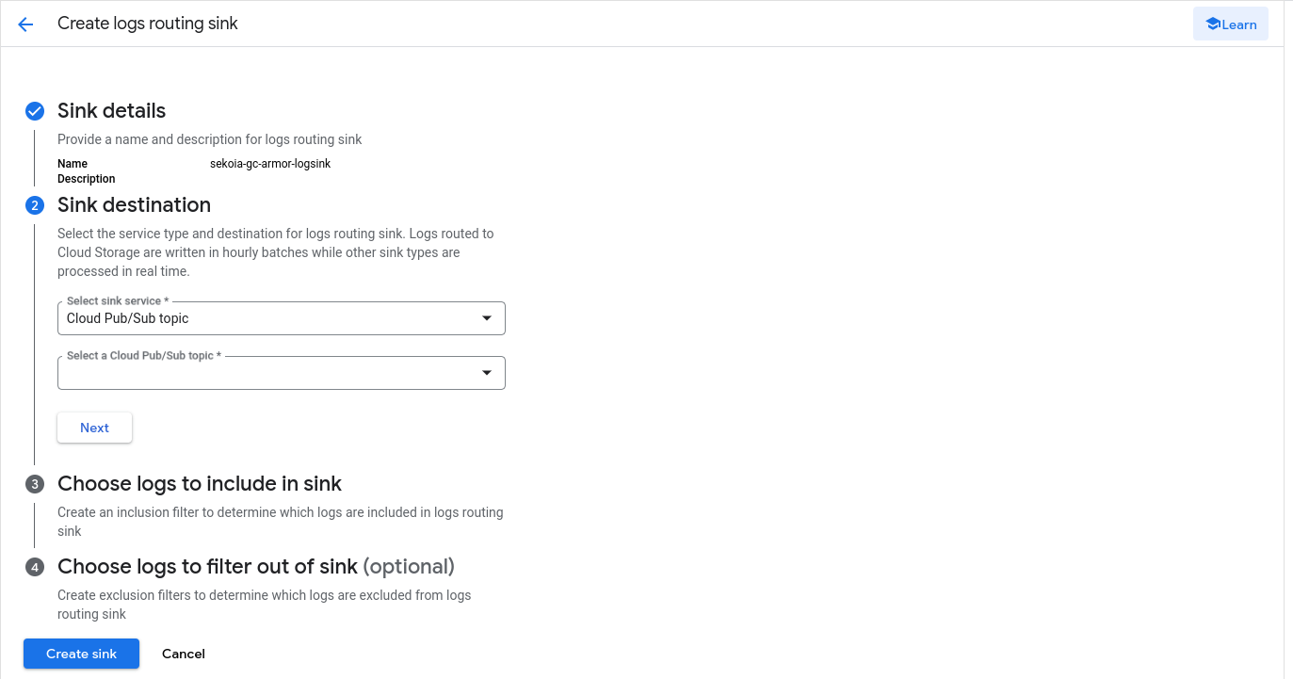Expand Choose logs to include in sink
The width and height of the screenshot is (1293, 679).
(200, 484)
